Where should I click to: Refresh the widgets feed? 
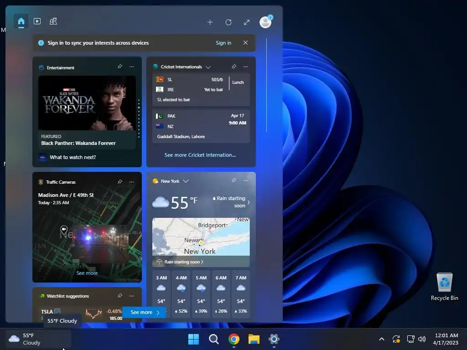(228, 22)
